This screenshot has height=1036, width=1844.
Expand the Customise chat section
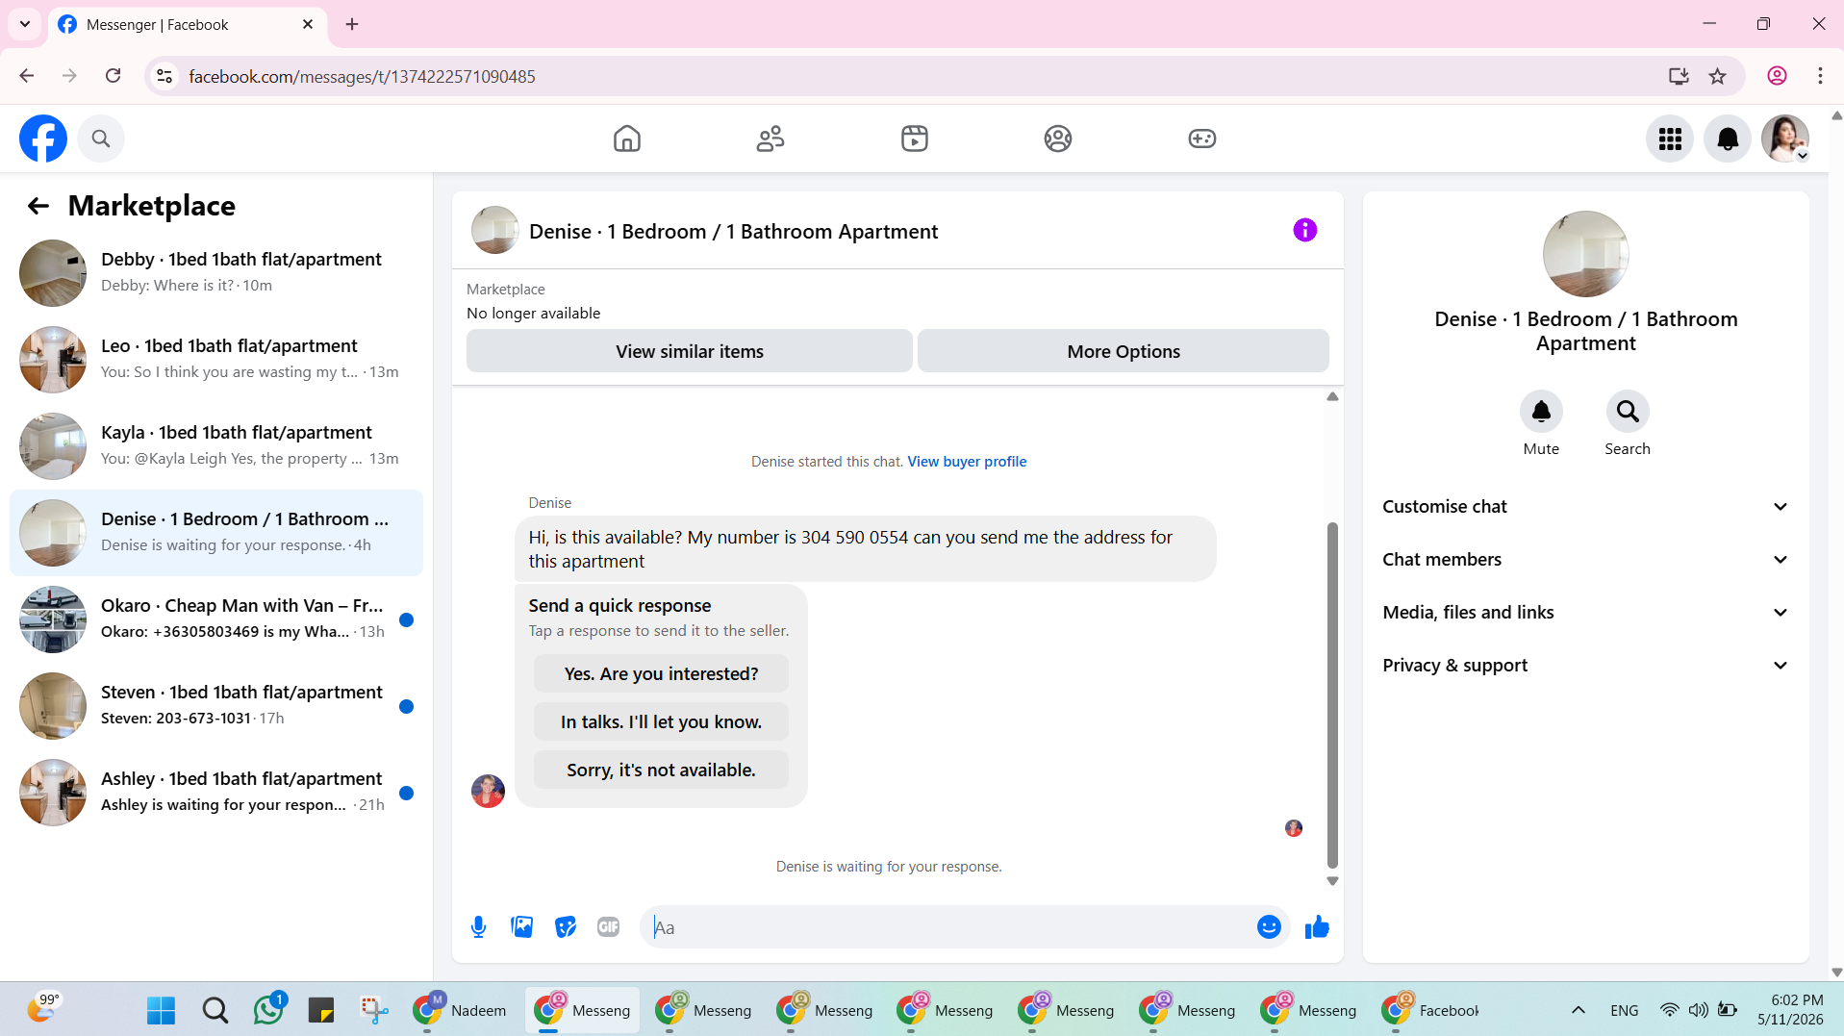1585,507
